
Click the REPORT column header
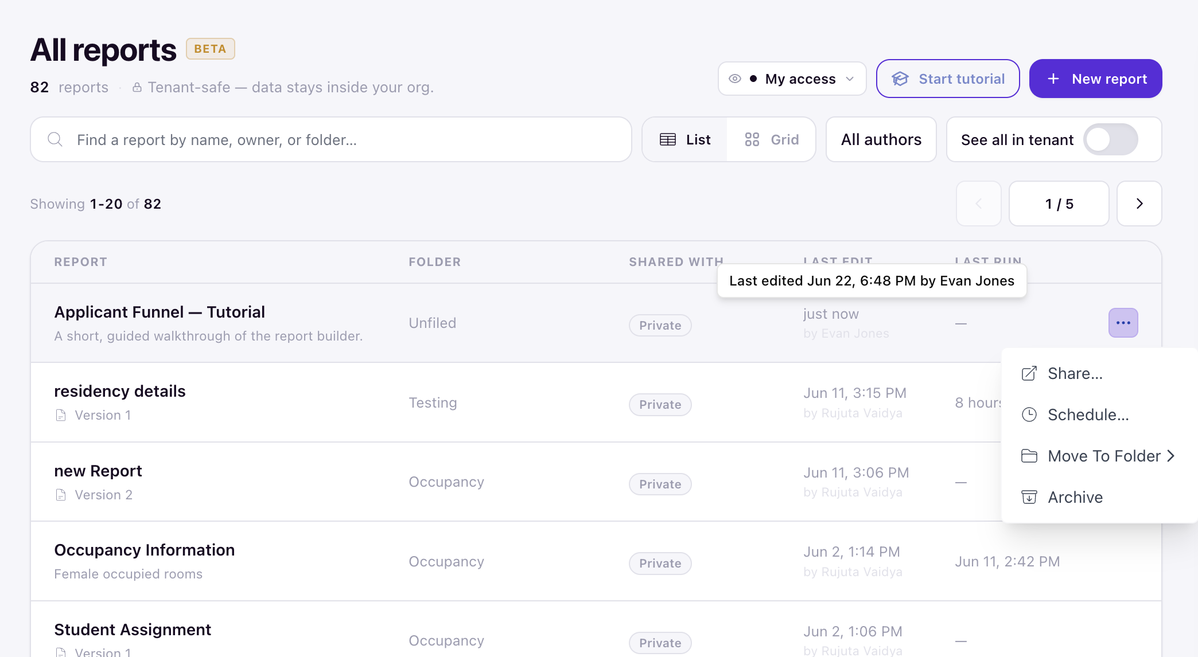coord(81,262)
